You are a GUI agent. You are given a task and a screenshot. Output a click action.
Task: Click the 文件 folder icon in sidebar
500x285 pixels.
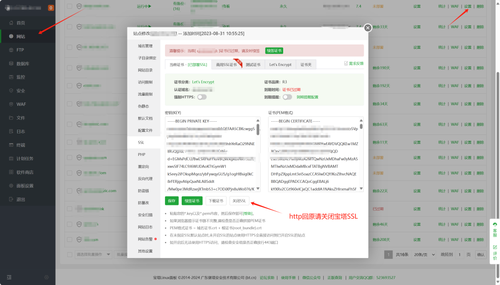pyautogui.click(x=11, y=118)
